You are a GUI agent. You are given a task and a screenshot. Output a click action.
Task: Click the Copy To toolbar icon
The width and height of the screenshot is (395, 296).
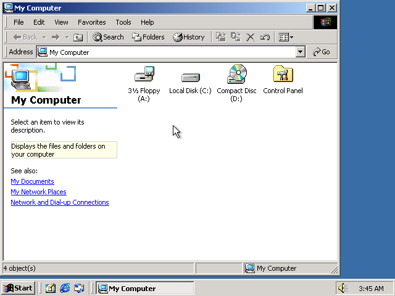[x=236, y=37]
